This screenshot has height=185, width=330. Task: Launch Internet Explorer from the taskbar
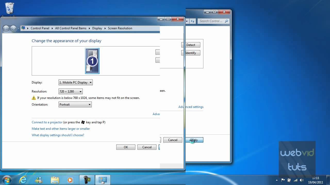pyautogui.click(x=23, y=180)
